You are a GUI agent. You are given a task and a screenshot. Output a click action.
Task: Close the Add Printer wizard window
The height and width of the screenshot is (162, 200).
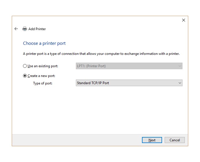[184, 20]
